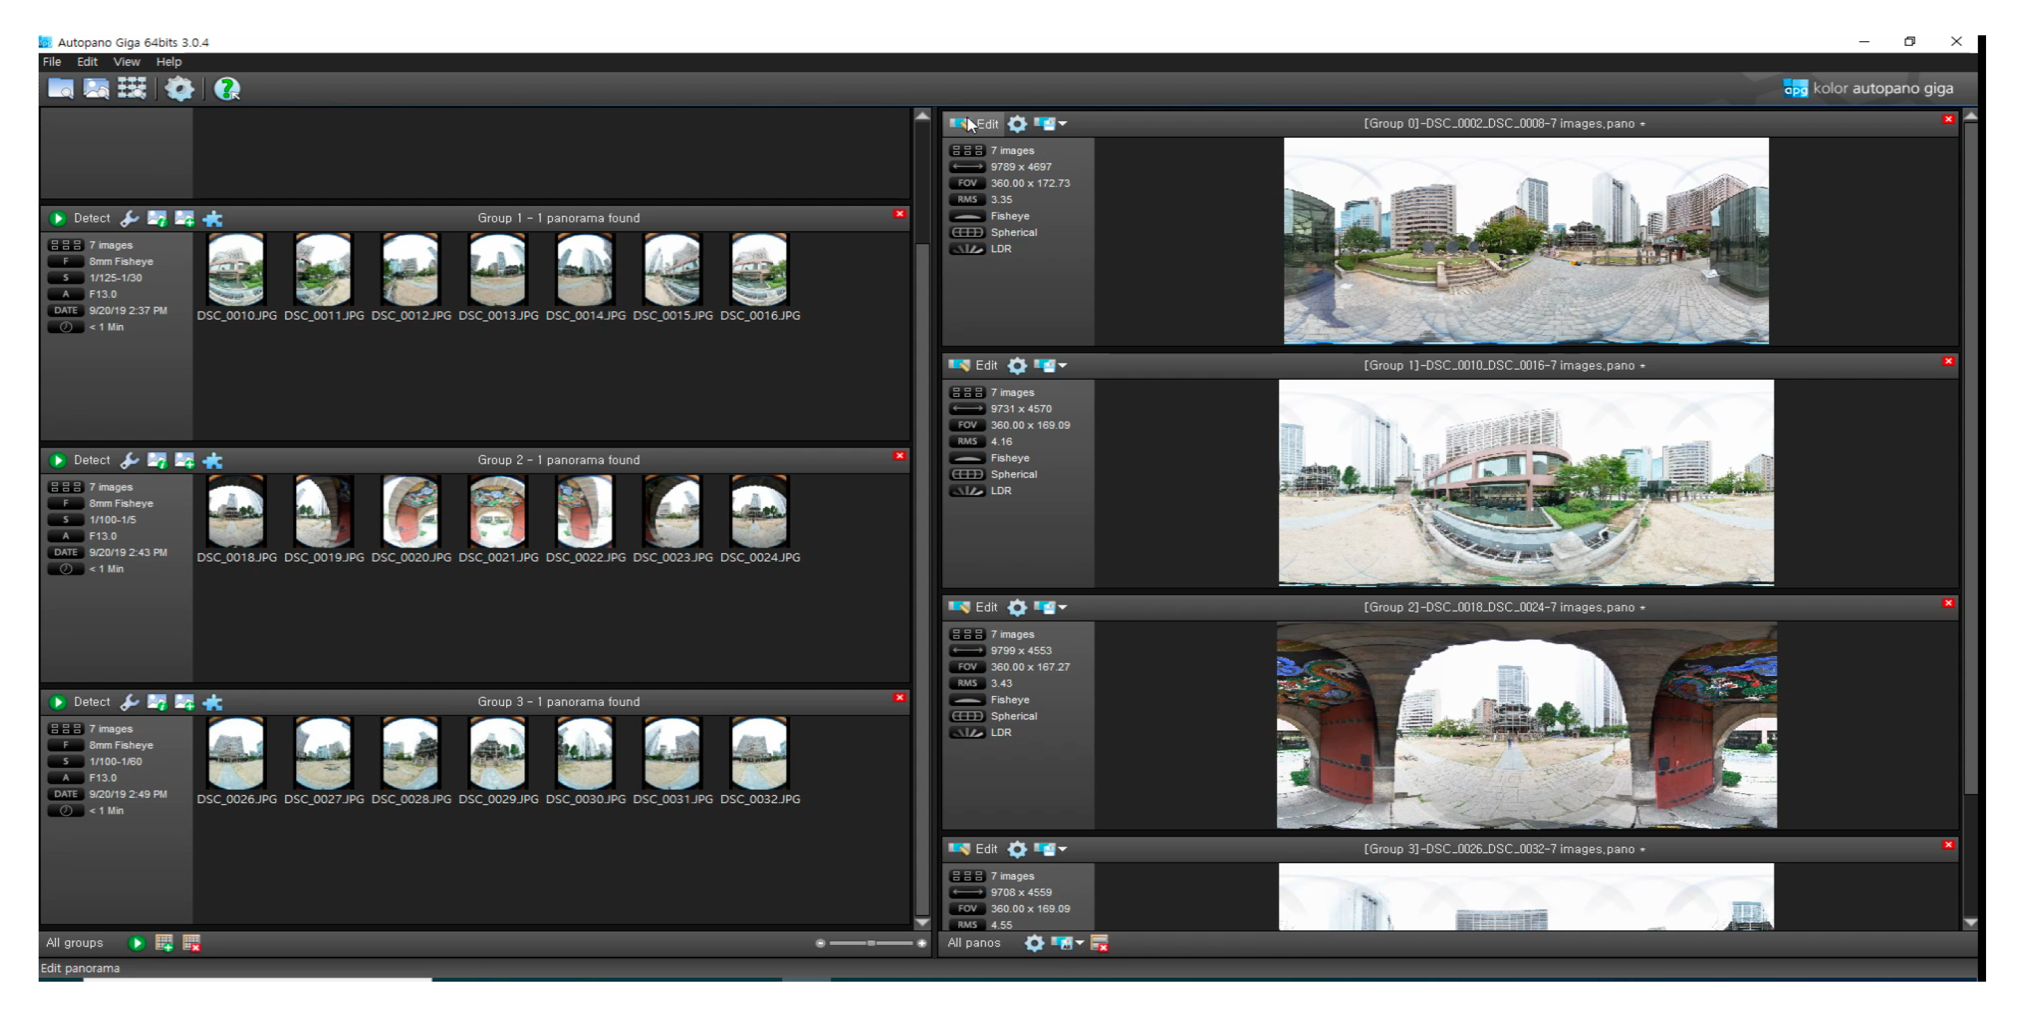The image size is (2018, 1011).
Task: Expand render dropdown arrow for Group 0 panorama
Action: [x=1063, y=124]
